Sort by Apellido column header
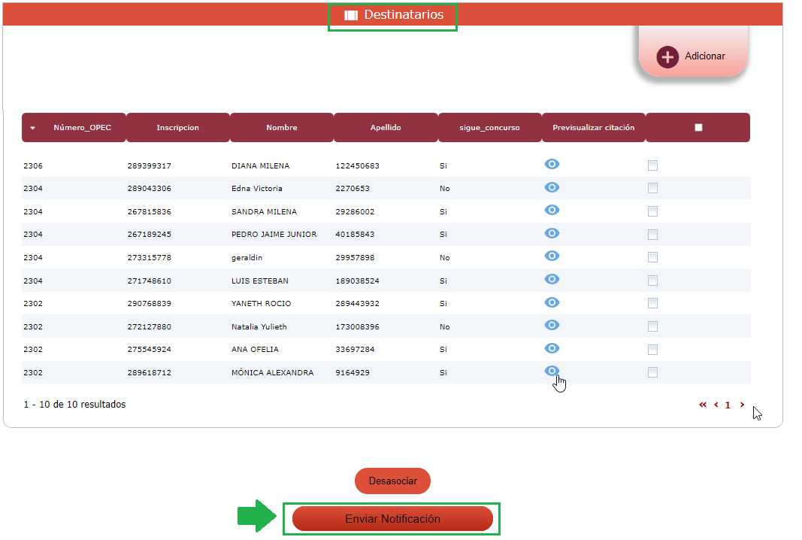The width and height of the screenshot is (802, 540). pyautogui.click(x=386, y=128)
